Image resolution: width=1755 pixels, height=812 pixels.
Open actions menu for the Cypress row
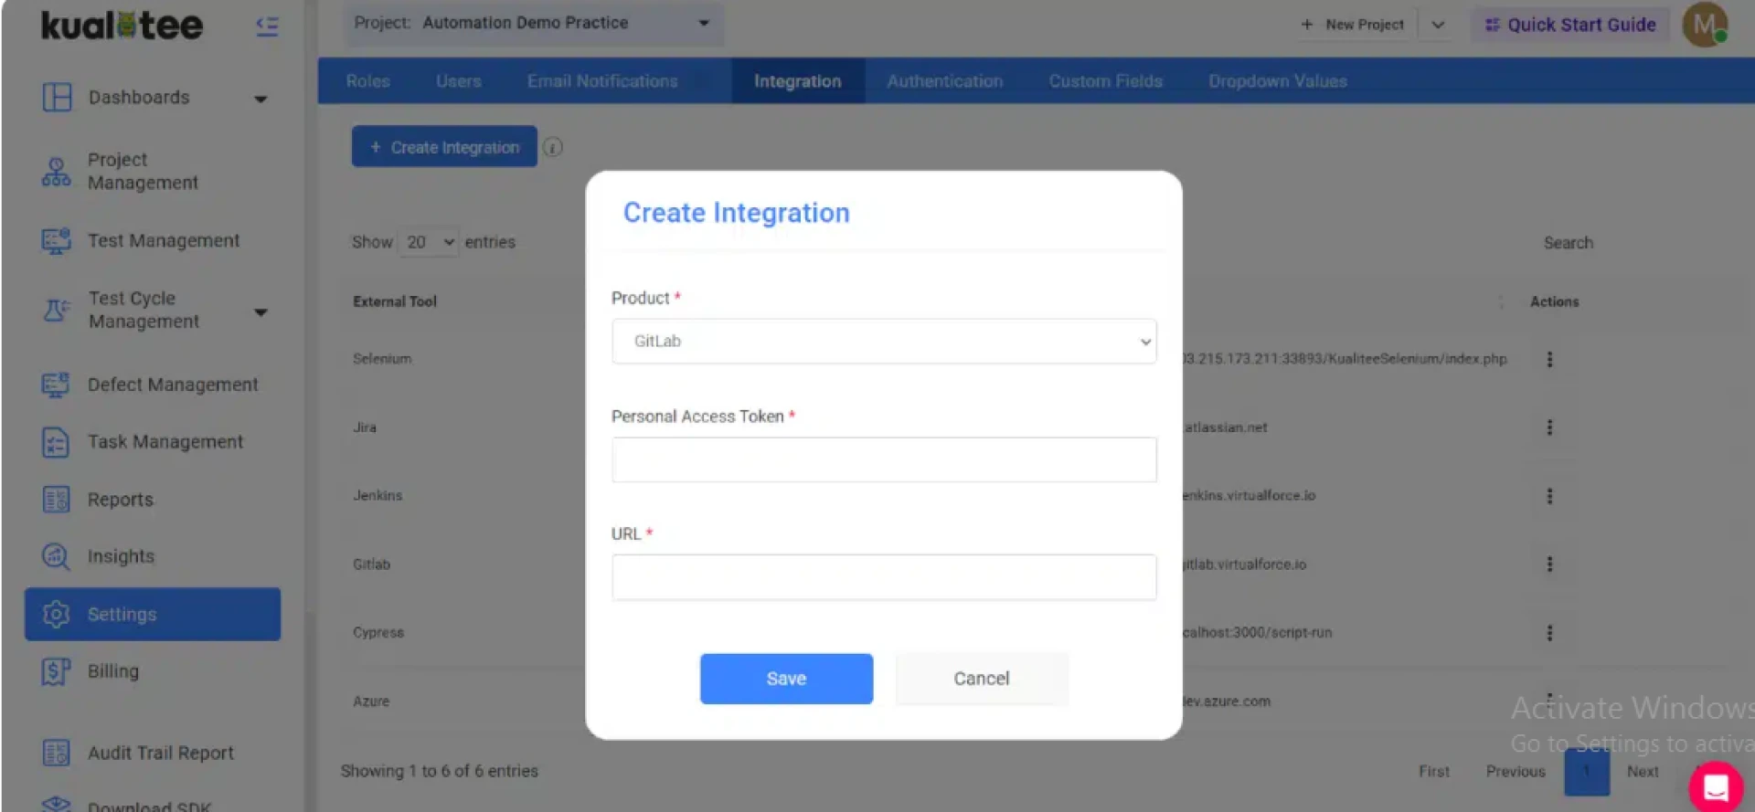click(x=1549, y=633)
